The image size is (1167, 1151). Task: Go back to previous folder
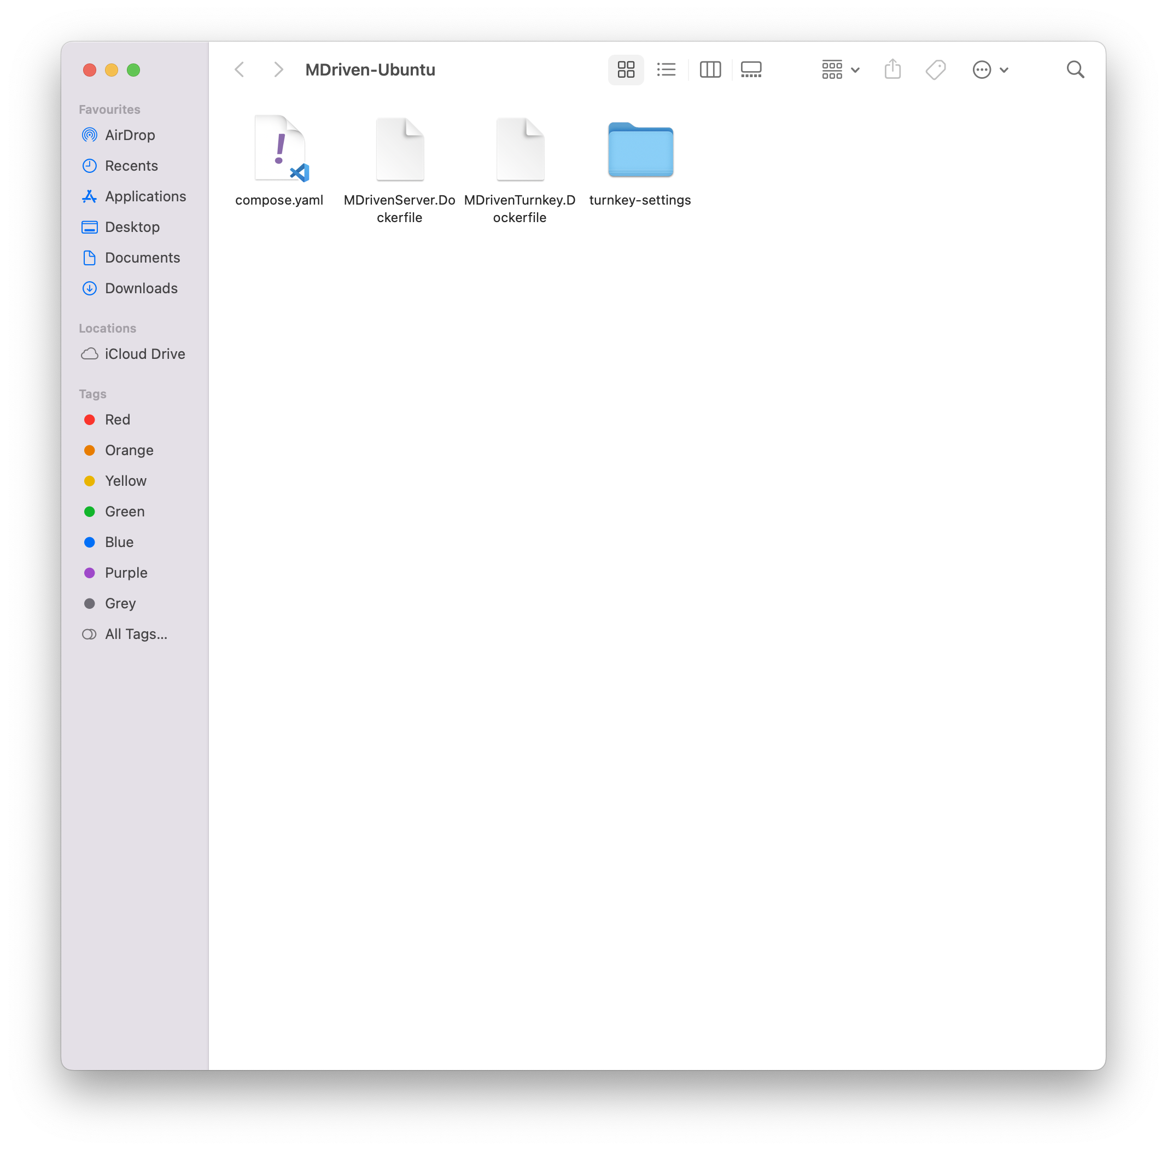click(x=240, y=69)
